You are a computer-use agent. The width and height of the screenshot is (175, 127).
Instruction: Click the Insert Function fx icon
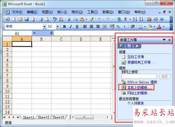pyautogui.click(x=51, y=33)
